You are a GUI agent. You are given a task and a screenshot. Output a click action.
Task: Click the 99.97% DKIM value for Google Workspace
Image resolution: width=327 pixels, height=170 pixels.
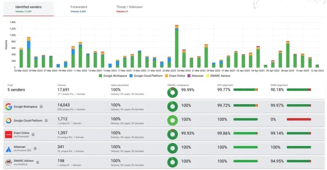[277, 105]
